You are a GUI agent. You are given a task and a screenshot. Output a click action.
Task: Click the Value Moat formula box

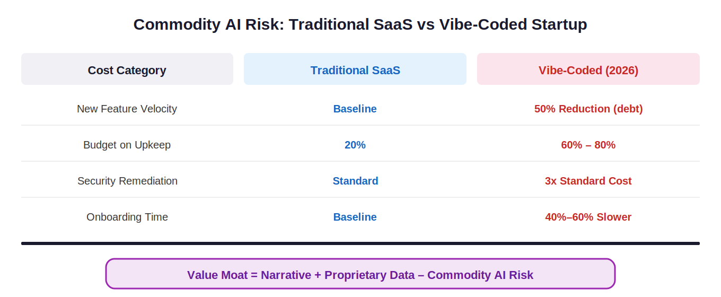tap(360, 274)
